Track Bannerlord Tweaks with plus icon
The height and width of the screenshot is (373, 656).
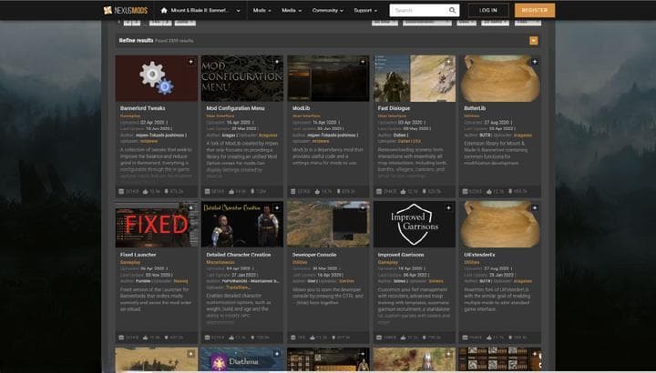pyautogui.click(x=190, y=62)
